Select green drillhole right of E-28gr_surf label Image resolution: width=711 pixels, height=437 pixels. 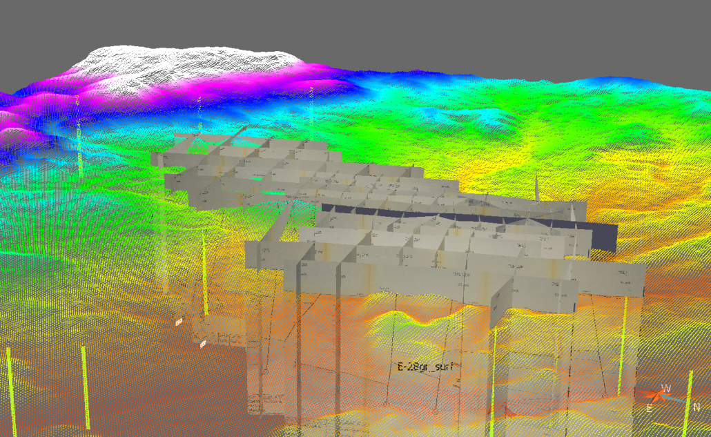coord(493,373)
